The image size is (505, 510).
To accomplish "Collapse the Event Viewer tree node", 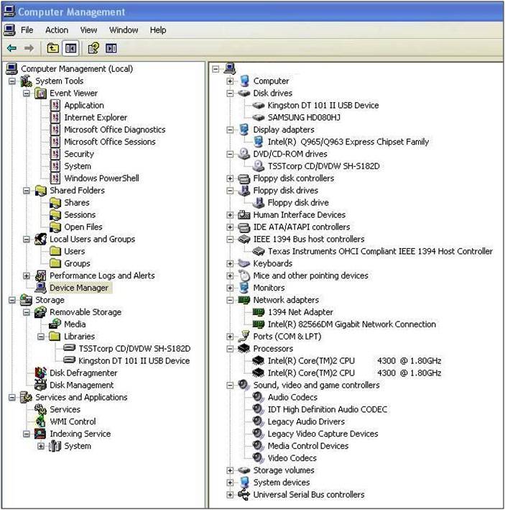I will [x=27, y=94].
